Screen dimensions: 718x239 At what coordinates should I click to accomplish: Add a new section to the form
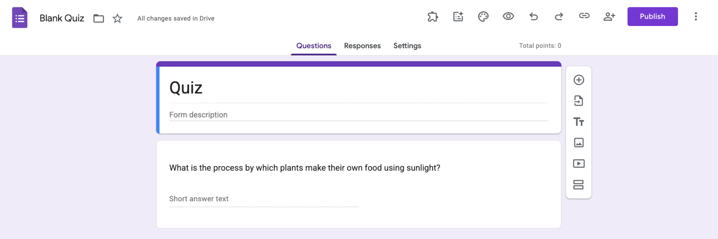[579, 185]
